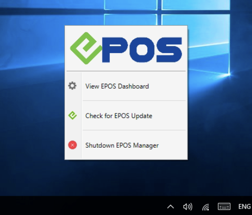Click the blue POS letters in the logo
Screen dimensions: 252x215
tap(142, 50)
